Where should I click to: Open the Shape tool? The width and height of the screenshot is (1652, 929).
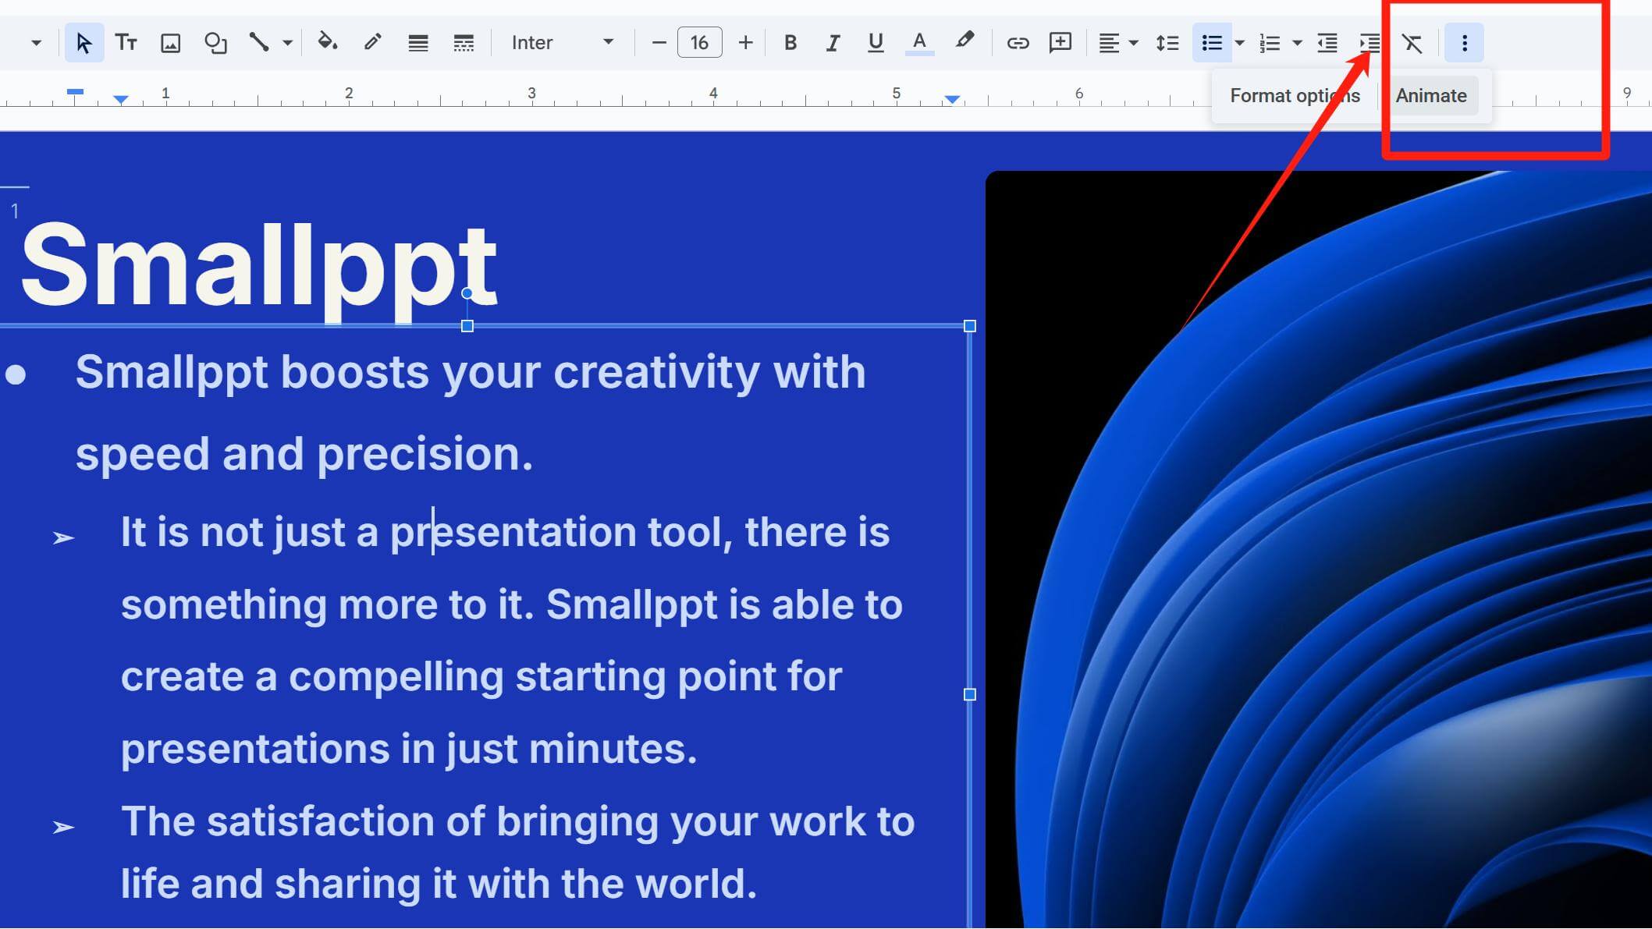coord(215,42)
